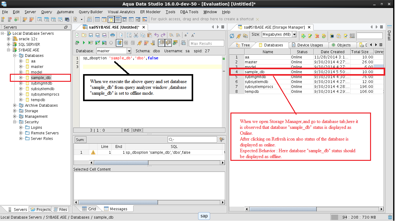
Task: Click the red X Delete icon in Storage Manager
Action: (317, 36)
